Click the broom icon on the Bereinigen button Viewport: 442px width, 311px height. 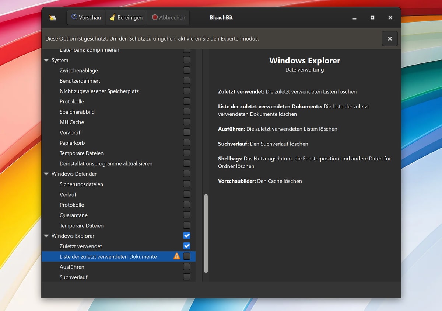pyautogui.click(x=113, y=17)
